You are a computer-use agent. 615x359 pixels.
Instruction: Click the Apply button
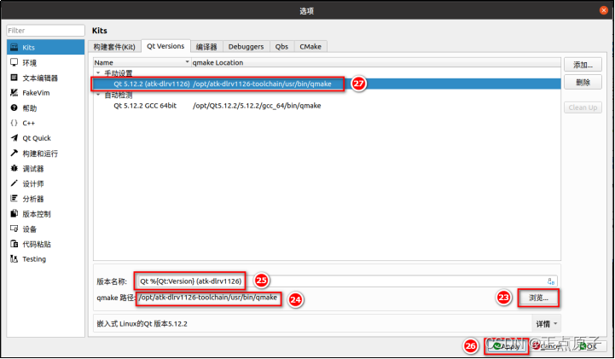click(x=508, y=346)
